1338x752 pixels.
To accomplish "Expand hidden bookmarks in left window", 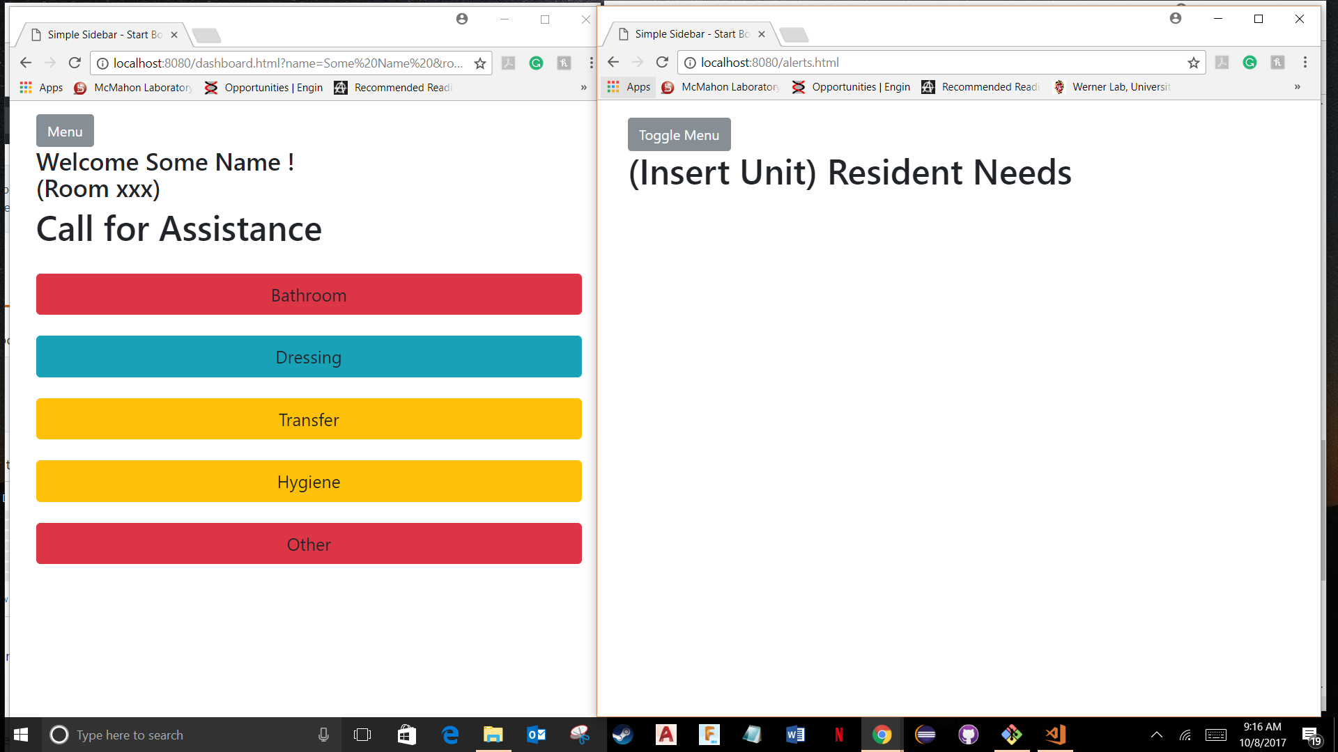I will 584,88.
